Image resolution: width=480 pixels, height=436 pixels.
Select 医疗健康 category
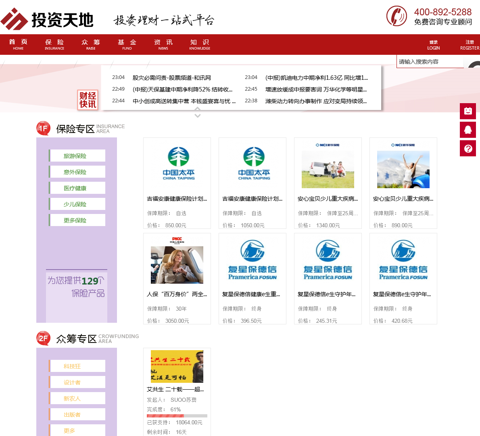tap(77, 188)
